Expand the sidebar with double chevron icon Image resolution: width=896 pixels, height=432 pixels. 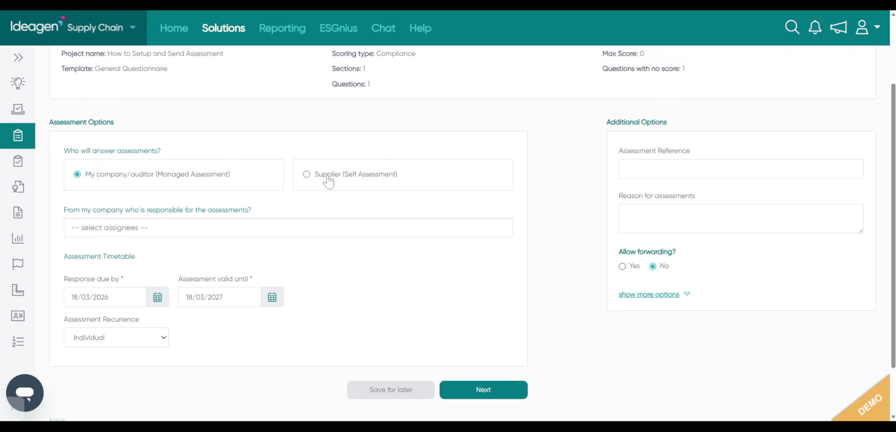point(18,58)
